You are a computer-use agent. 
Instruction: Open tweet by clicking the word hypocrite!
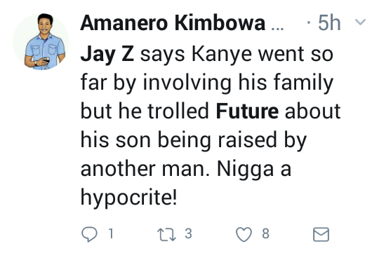129,197
